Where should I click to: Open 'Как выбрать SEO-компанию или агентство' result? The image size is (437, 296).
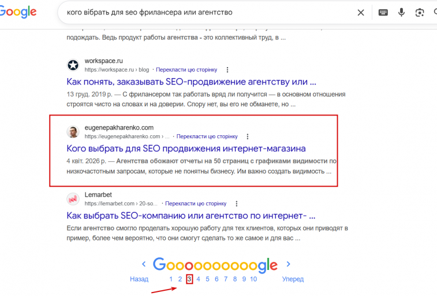[191, 216]
